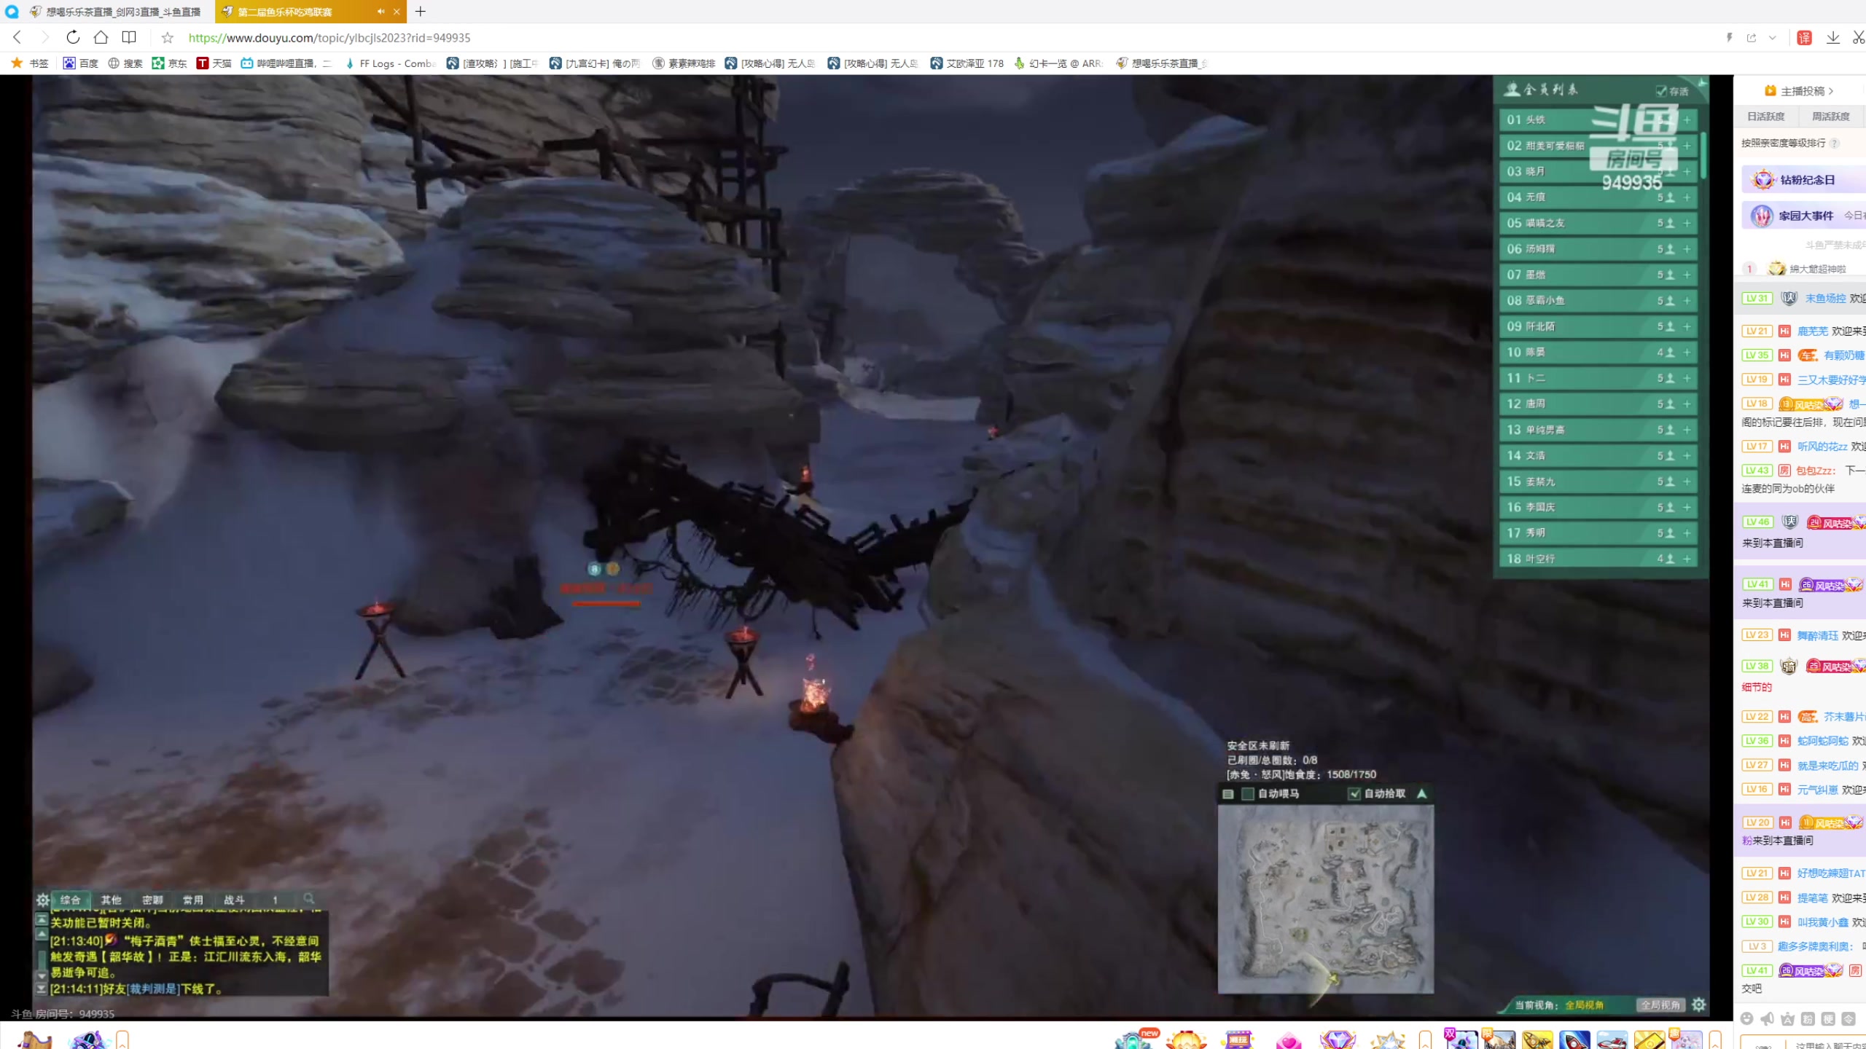Expand team 13 单纯男高 plus button

(x=1687, y=430)
